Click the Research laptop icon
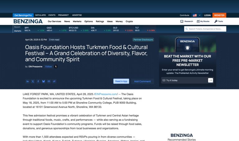239x141 pixels. coord(182,21)
